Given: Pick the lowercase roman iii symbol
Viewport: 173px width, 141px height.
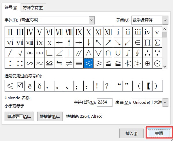Looking at the screenshot, I should (x=138, y=32).
